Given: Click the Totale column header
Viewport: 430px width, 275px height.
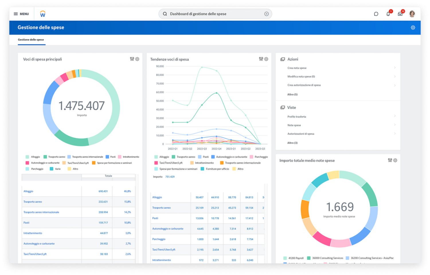Looking at the screenshot, I should click(108, 176).
